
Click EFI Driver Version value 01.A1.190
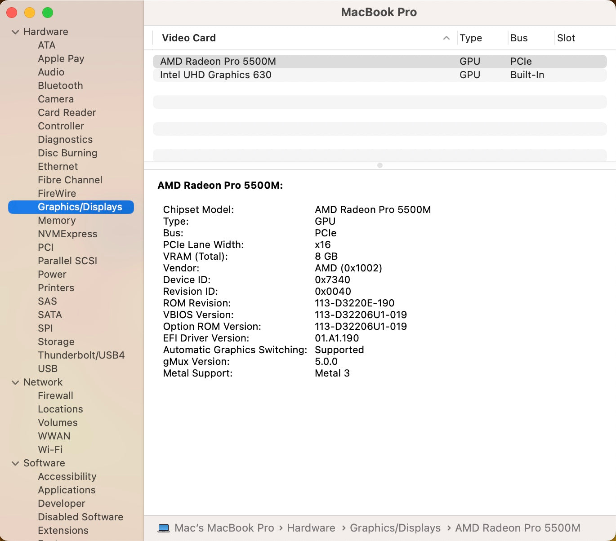tap(337, 338)
